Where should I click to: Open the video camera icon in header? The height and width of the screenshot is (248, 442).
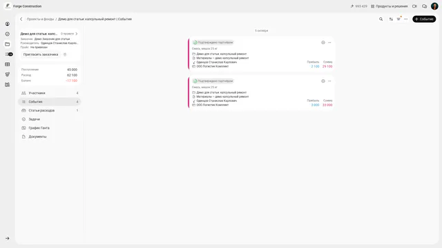pyautogui.click(x=414, y=6)
